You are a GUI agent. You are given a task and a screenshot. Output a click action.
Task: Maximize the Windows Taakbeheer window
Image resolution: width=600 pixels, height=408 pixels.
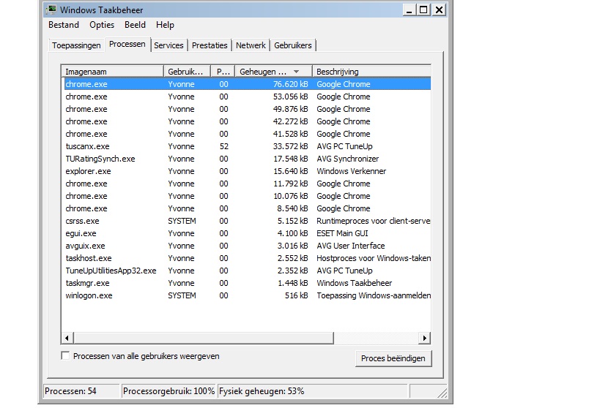tap(423, 10)
